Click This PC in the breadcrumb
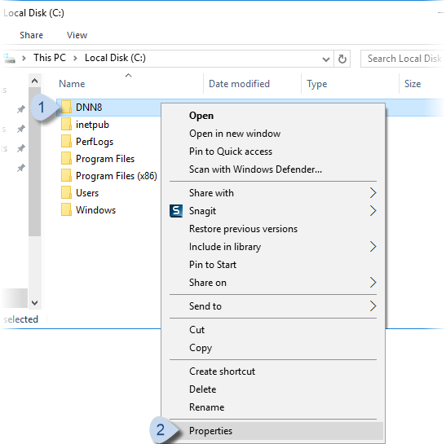Image resolution: width=446 pixels, height=444 pixels. pos(50,58)
